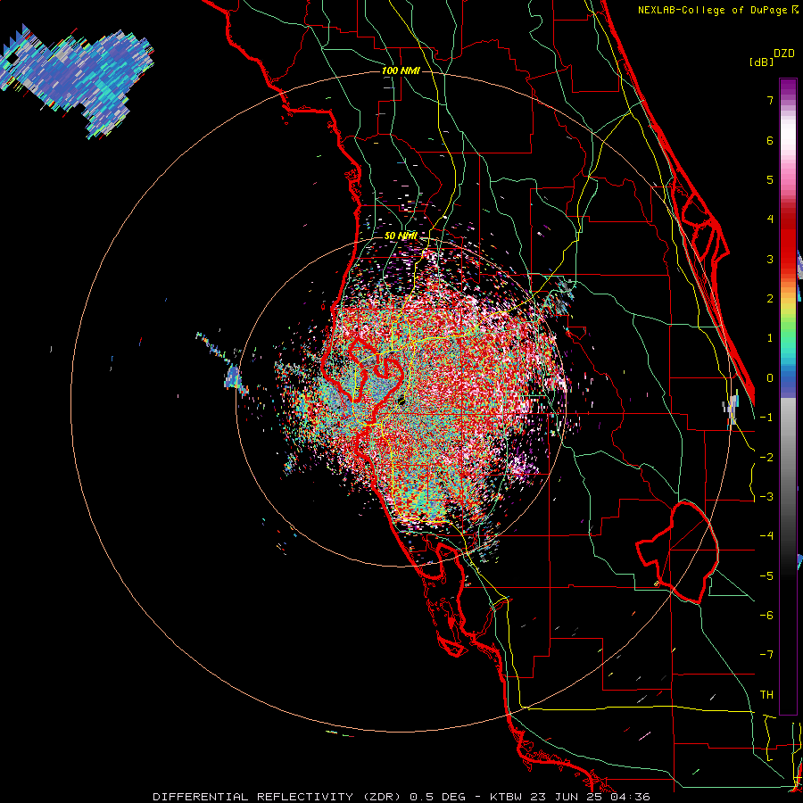The height and width of the screenshot is (803, 803).
Task: Select the 3 tick on the scale
Action: (x=770, y=259)
